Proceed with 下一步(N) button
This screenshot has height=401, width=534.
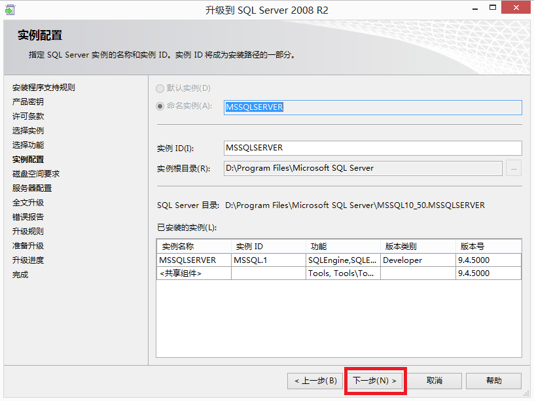coord(374,381)
